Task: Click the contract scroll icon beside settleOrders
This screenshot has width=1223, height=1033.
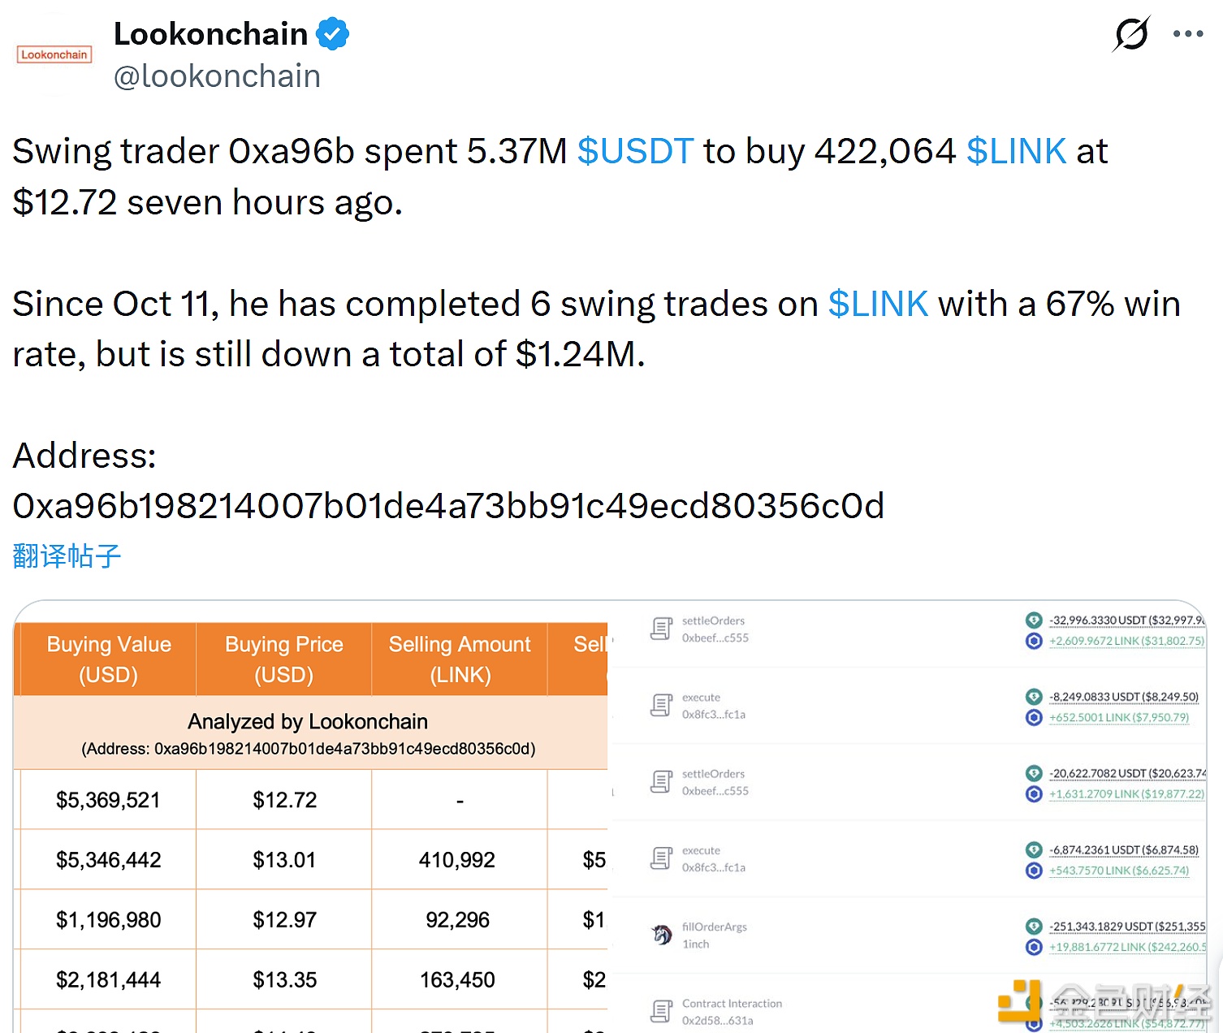Action: (661, 627)
